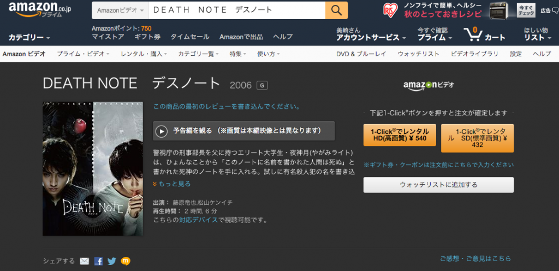Open the Amazonビデオ search category dropdown
The height and width of the screenshot is (271, 559).
(120, 10)
